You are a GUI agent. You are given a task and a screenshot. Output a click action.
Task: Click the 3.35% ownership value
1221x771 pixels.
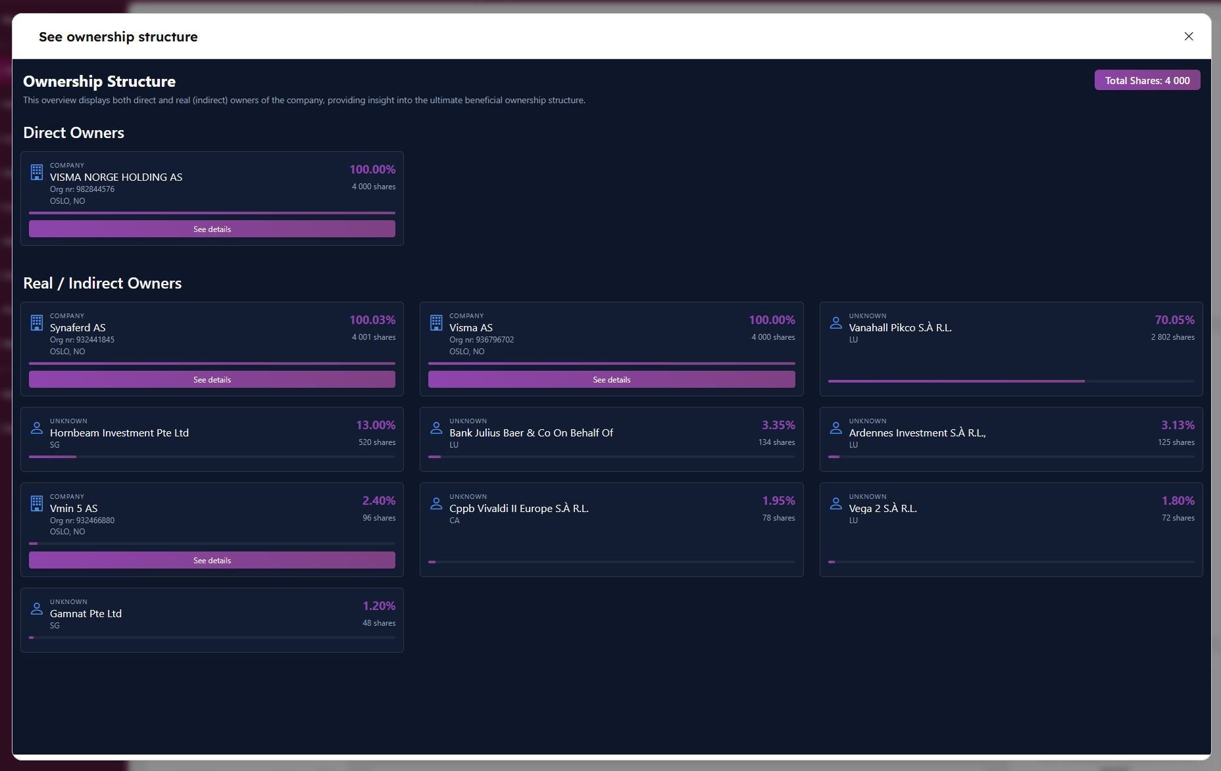(778, 425)
